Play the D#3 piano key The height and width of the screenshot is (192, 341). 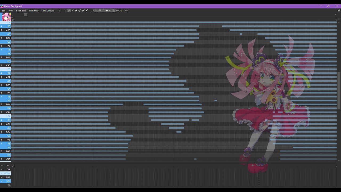pyautogui.click(x=5, y=151)
